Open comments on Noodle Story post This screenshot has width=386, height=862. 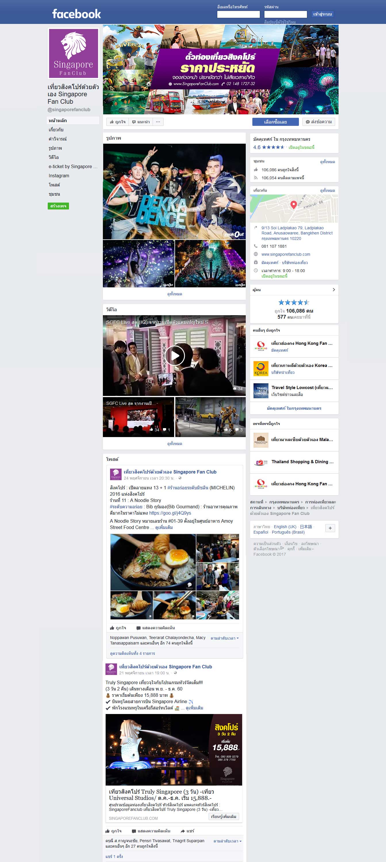pyautogui.click(x=156, y=628)
